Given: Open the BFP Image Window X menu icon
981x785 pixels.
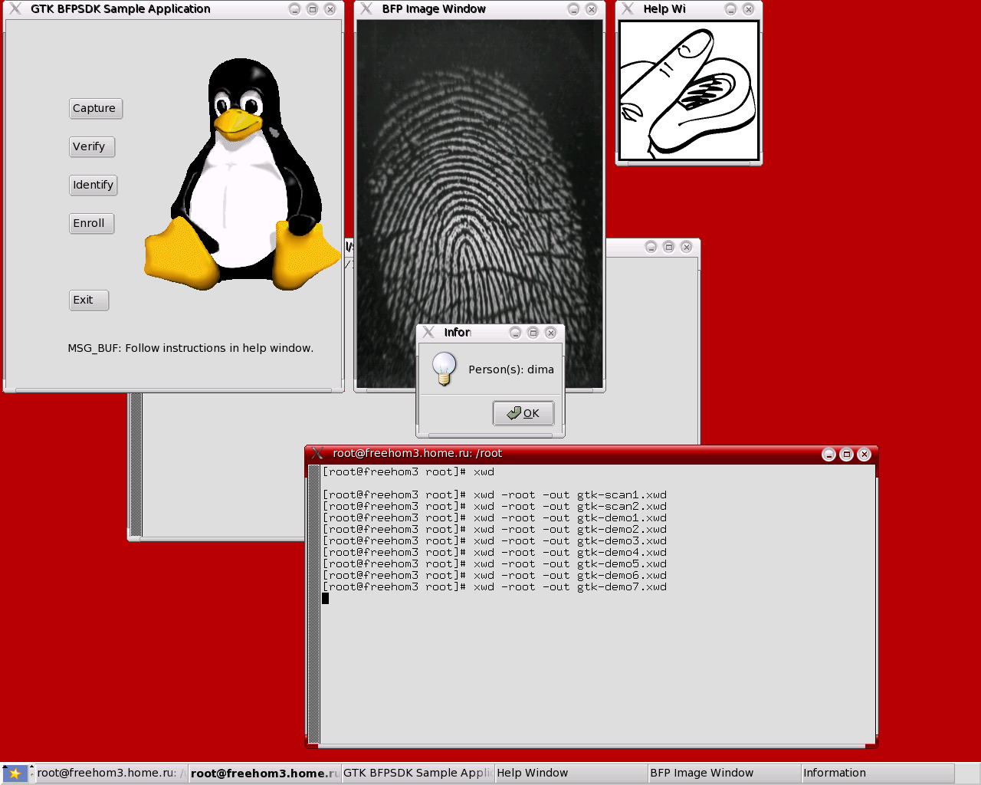Looking at the screenshot, I should click(366, 9).
